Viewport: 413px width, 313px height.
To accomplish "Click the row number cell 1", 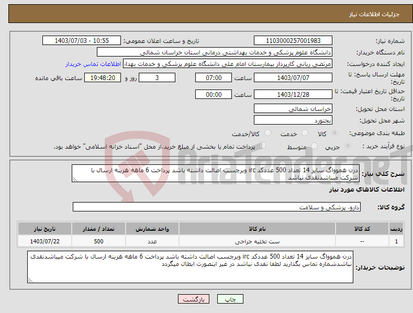I will [396, 241].
